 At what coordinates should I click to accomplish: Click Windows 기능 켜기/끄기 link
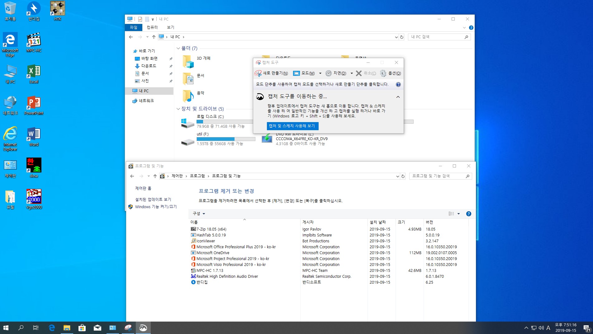156,207
